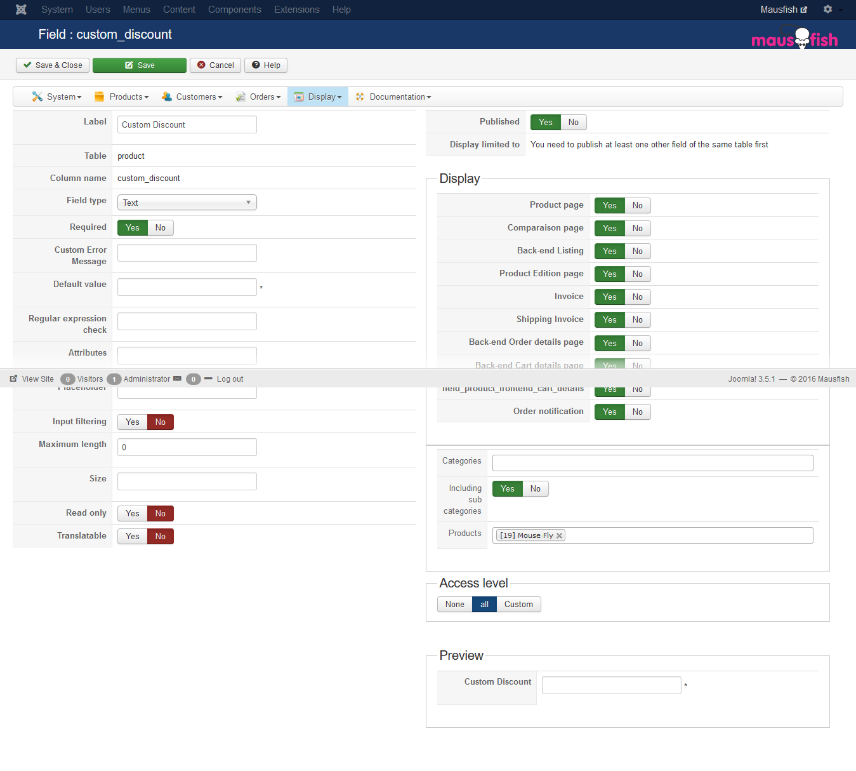The image size is (856, 771).
Task: Set Input filtering to Yes
Action: (x=133, y=422)
